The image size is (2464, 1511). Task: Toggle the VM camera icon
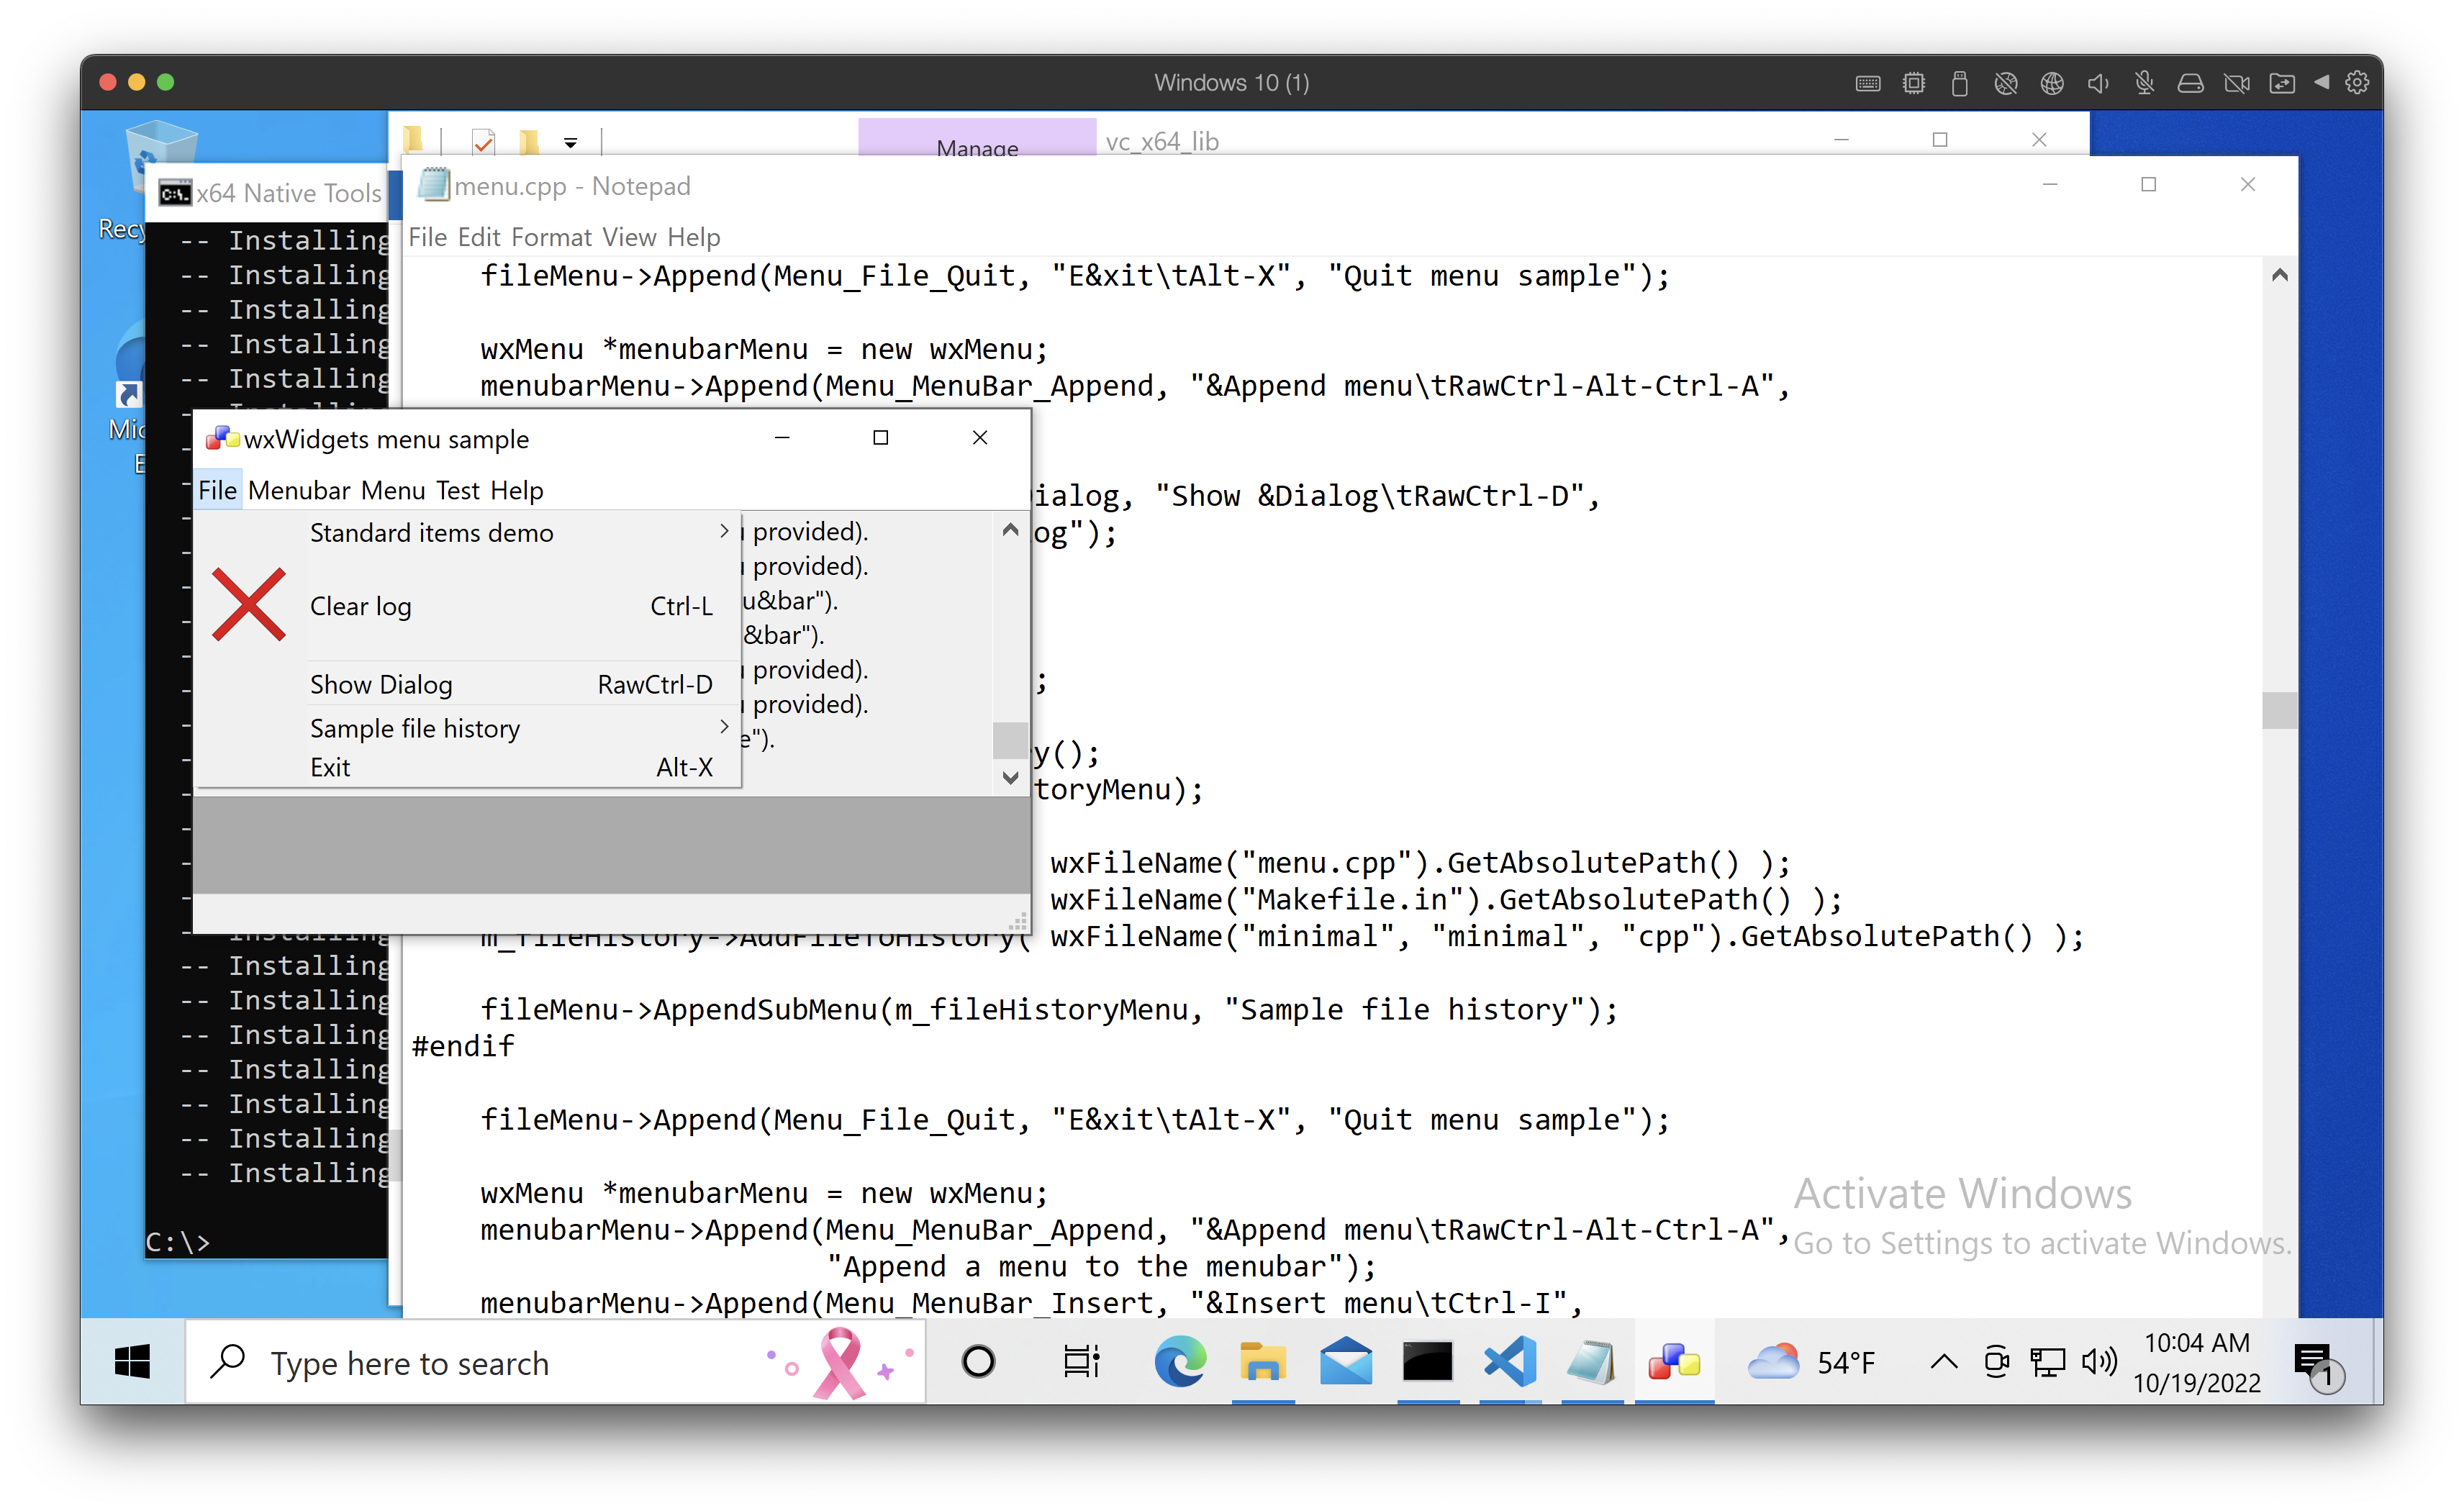tap(2237, 83)
